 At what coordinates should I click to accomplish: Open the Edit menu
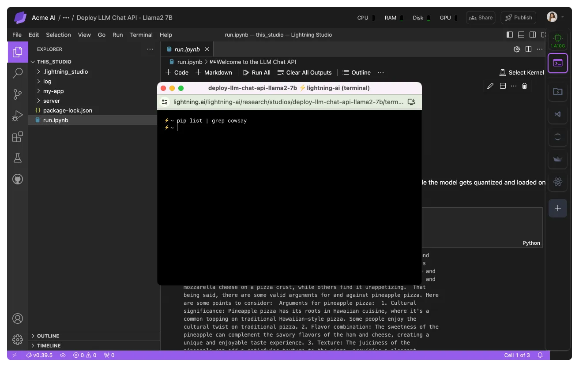click(x=34, y=35)
